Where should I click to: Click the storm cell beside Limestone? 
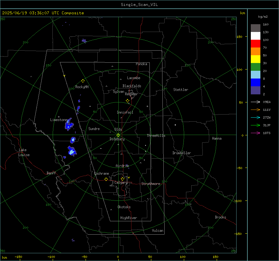click(x=69, y=124)
